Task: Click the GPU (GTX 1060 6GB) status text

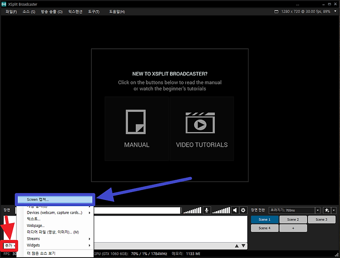Action: [x=130, y=254]
